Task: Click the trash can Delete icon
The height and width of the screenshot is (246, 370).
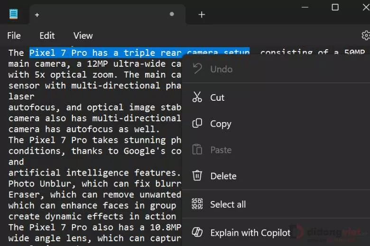Action: tap(197, 176)
